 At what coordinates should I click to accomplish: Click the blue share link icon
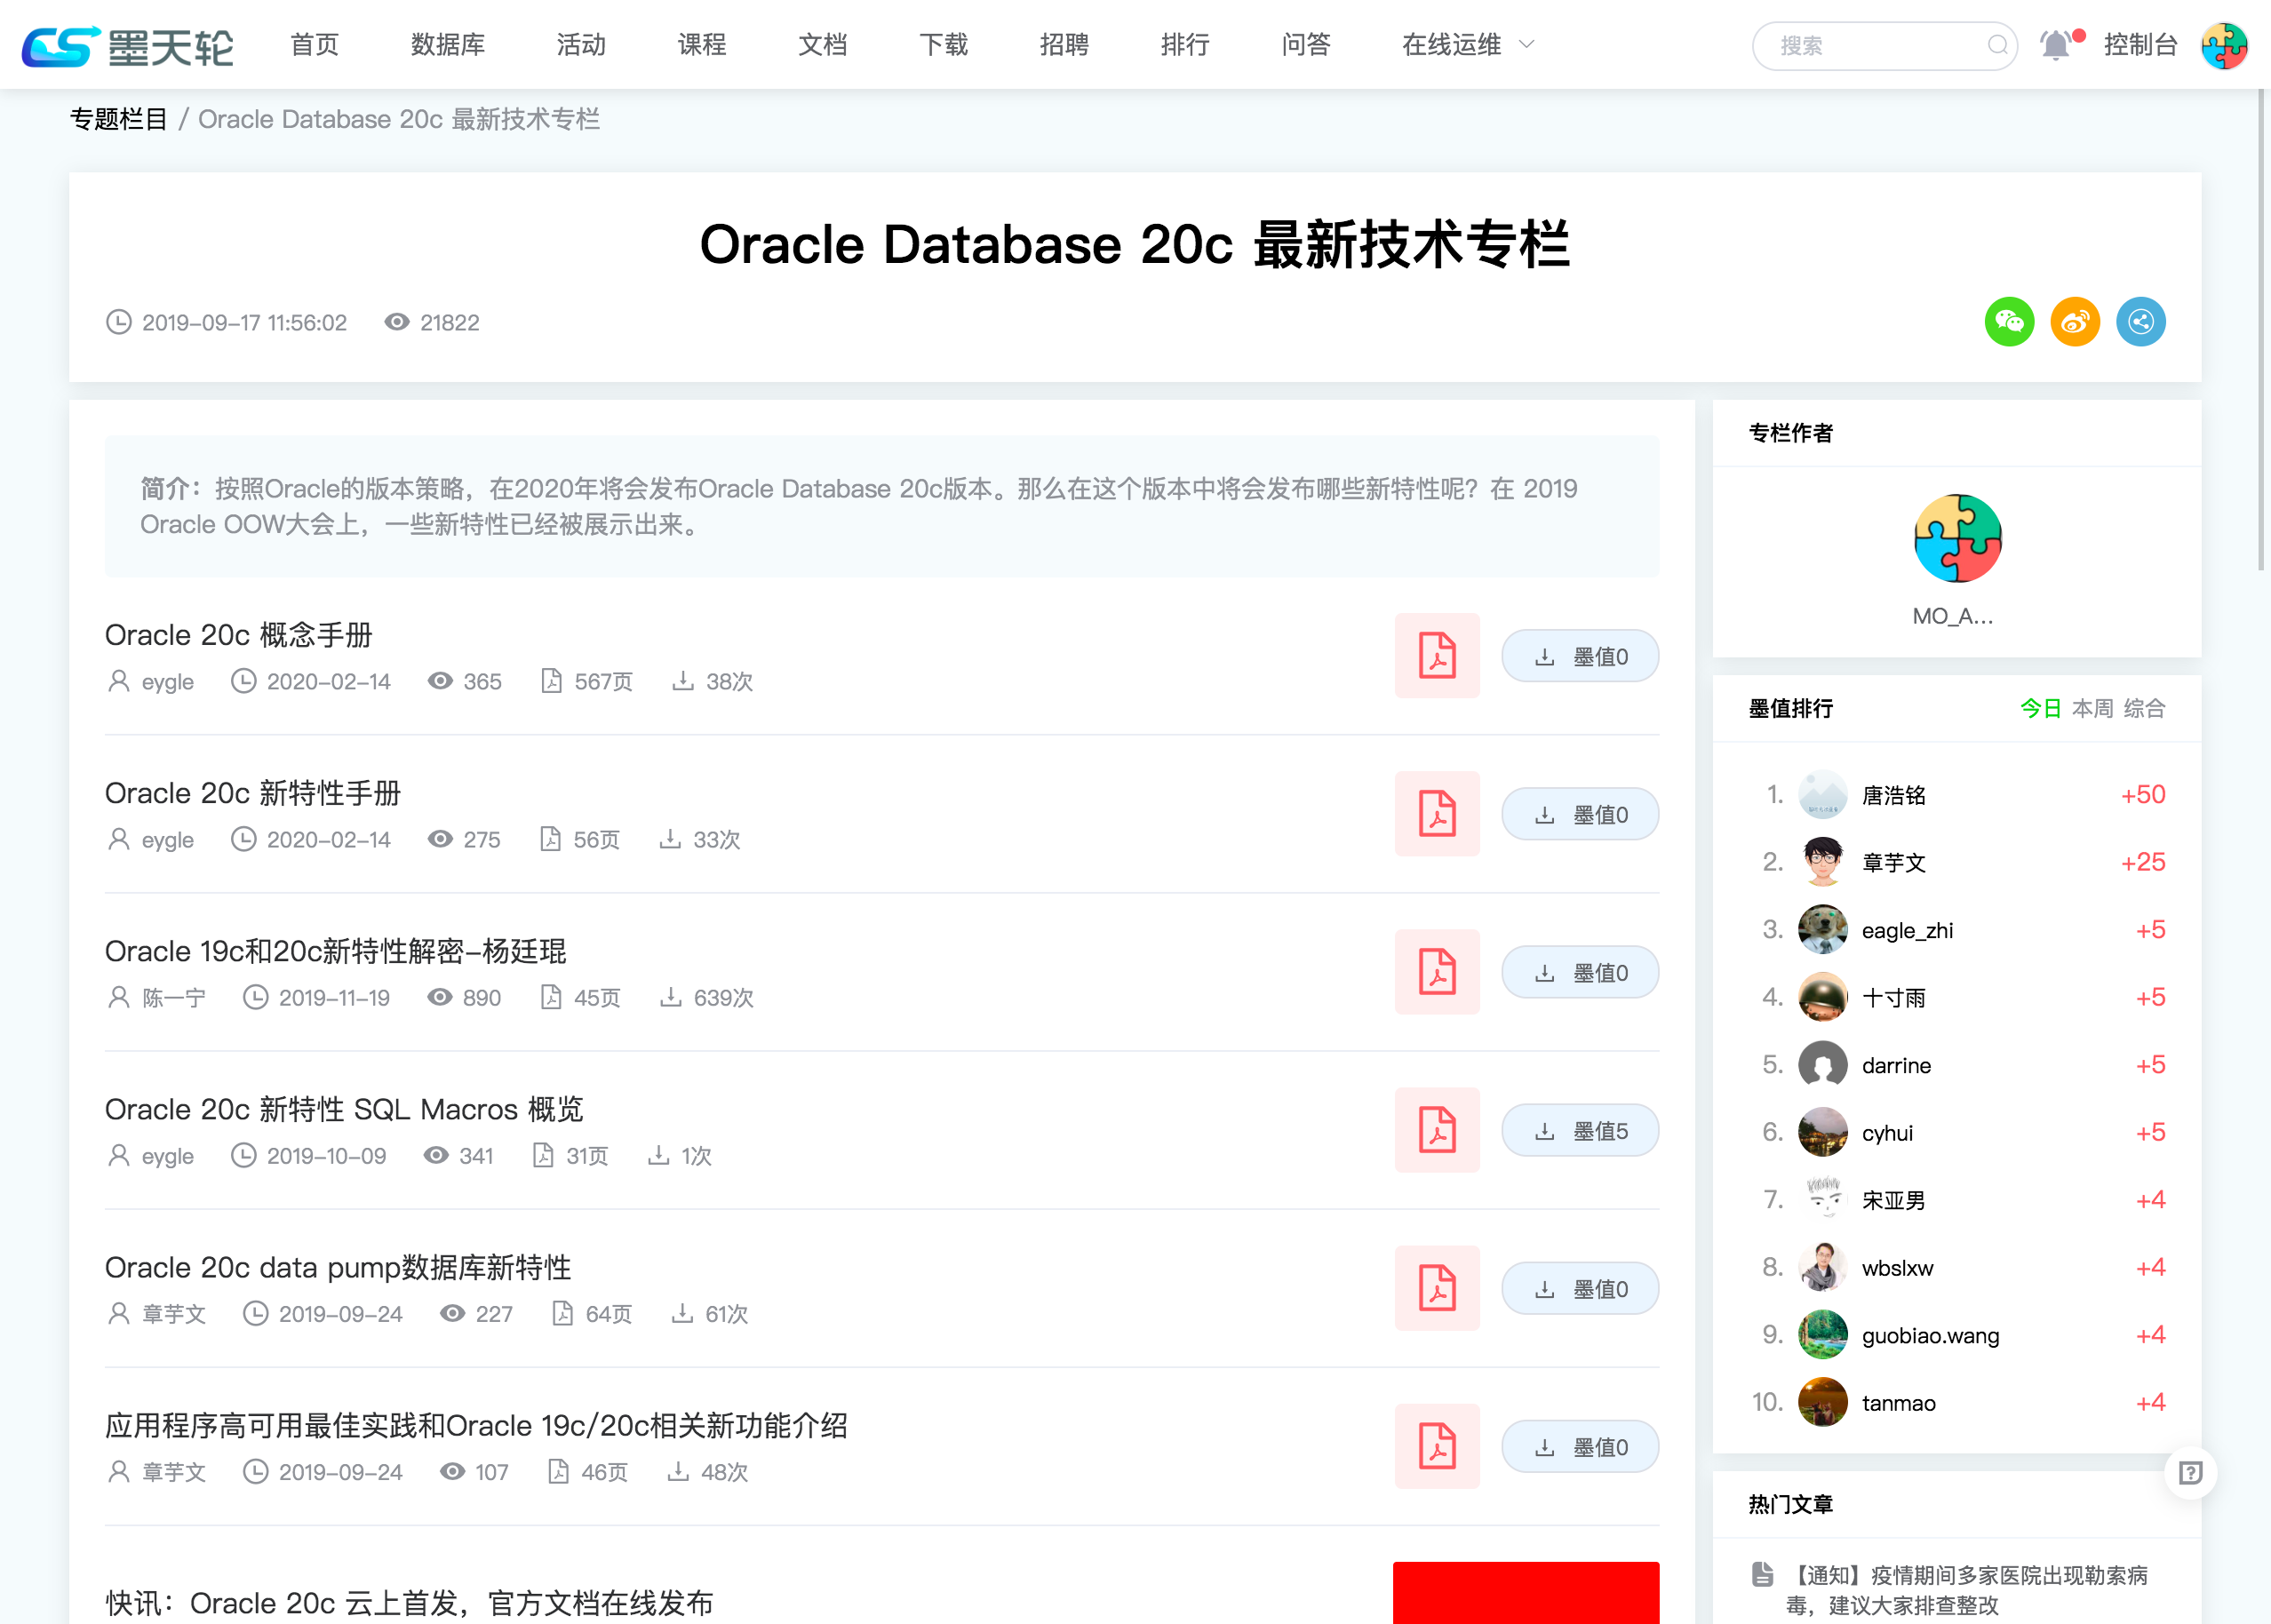pos(2140,322)
